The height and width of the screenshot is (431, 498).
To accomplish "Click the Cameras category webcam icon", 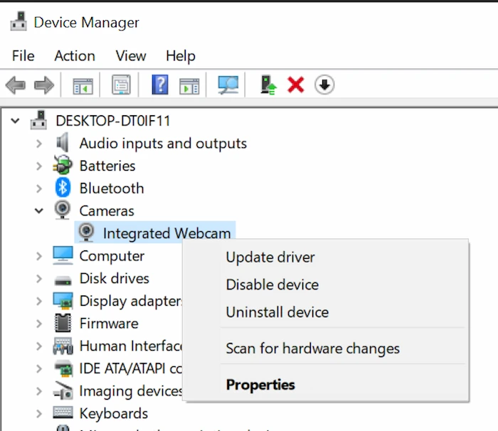I will 63,210.
